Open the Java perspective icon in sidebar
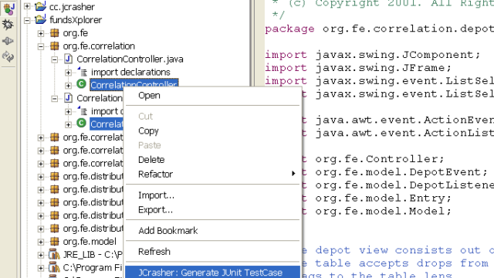The width and height of the screenshot is (494, 278). (8, 8)
